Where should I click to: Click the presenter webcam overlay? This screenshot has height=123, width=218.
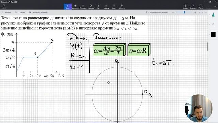tap(198, 108)
